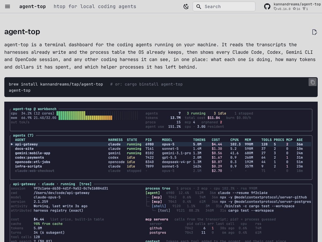
Task: Open the hamburger navigation menu
Action: point(8,6)
